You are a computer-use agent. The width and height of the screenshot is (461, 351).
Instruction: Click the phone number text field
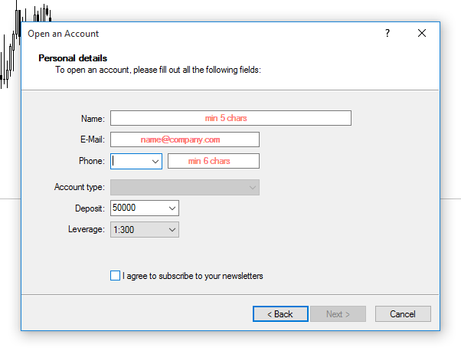point(214,161)
